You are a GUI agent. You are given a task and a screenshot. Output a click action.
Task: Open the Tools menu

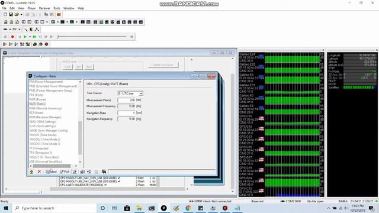click(x=57, y=8)
